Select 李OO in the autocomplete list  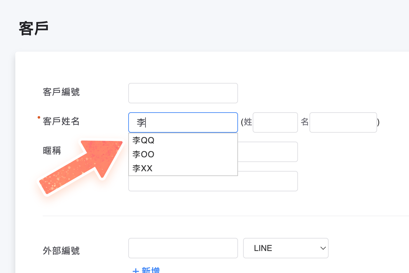pos(143,154)
